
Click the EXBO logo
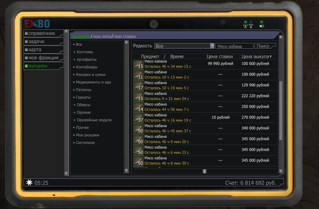coord(37,24)
